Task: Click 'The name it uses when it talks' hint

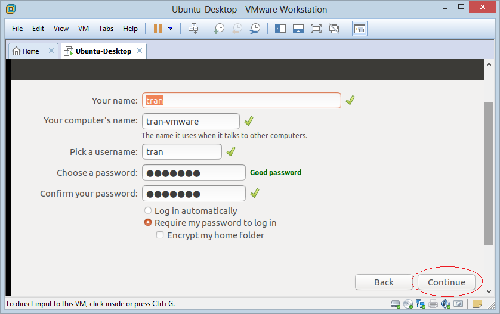Action: [x=224, y=136]
